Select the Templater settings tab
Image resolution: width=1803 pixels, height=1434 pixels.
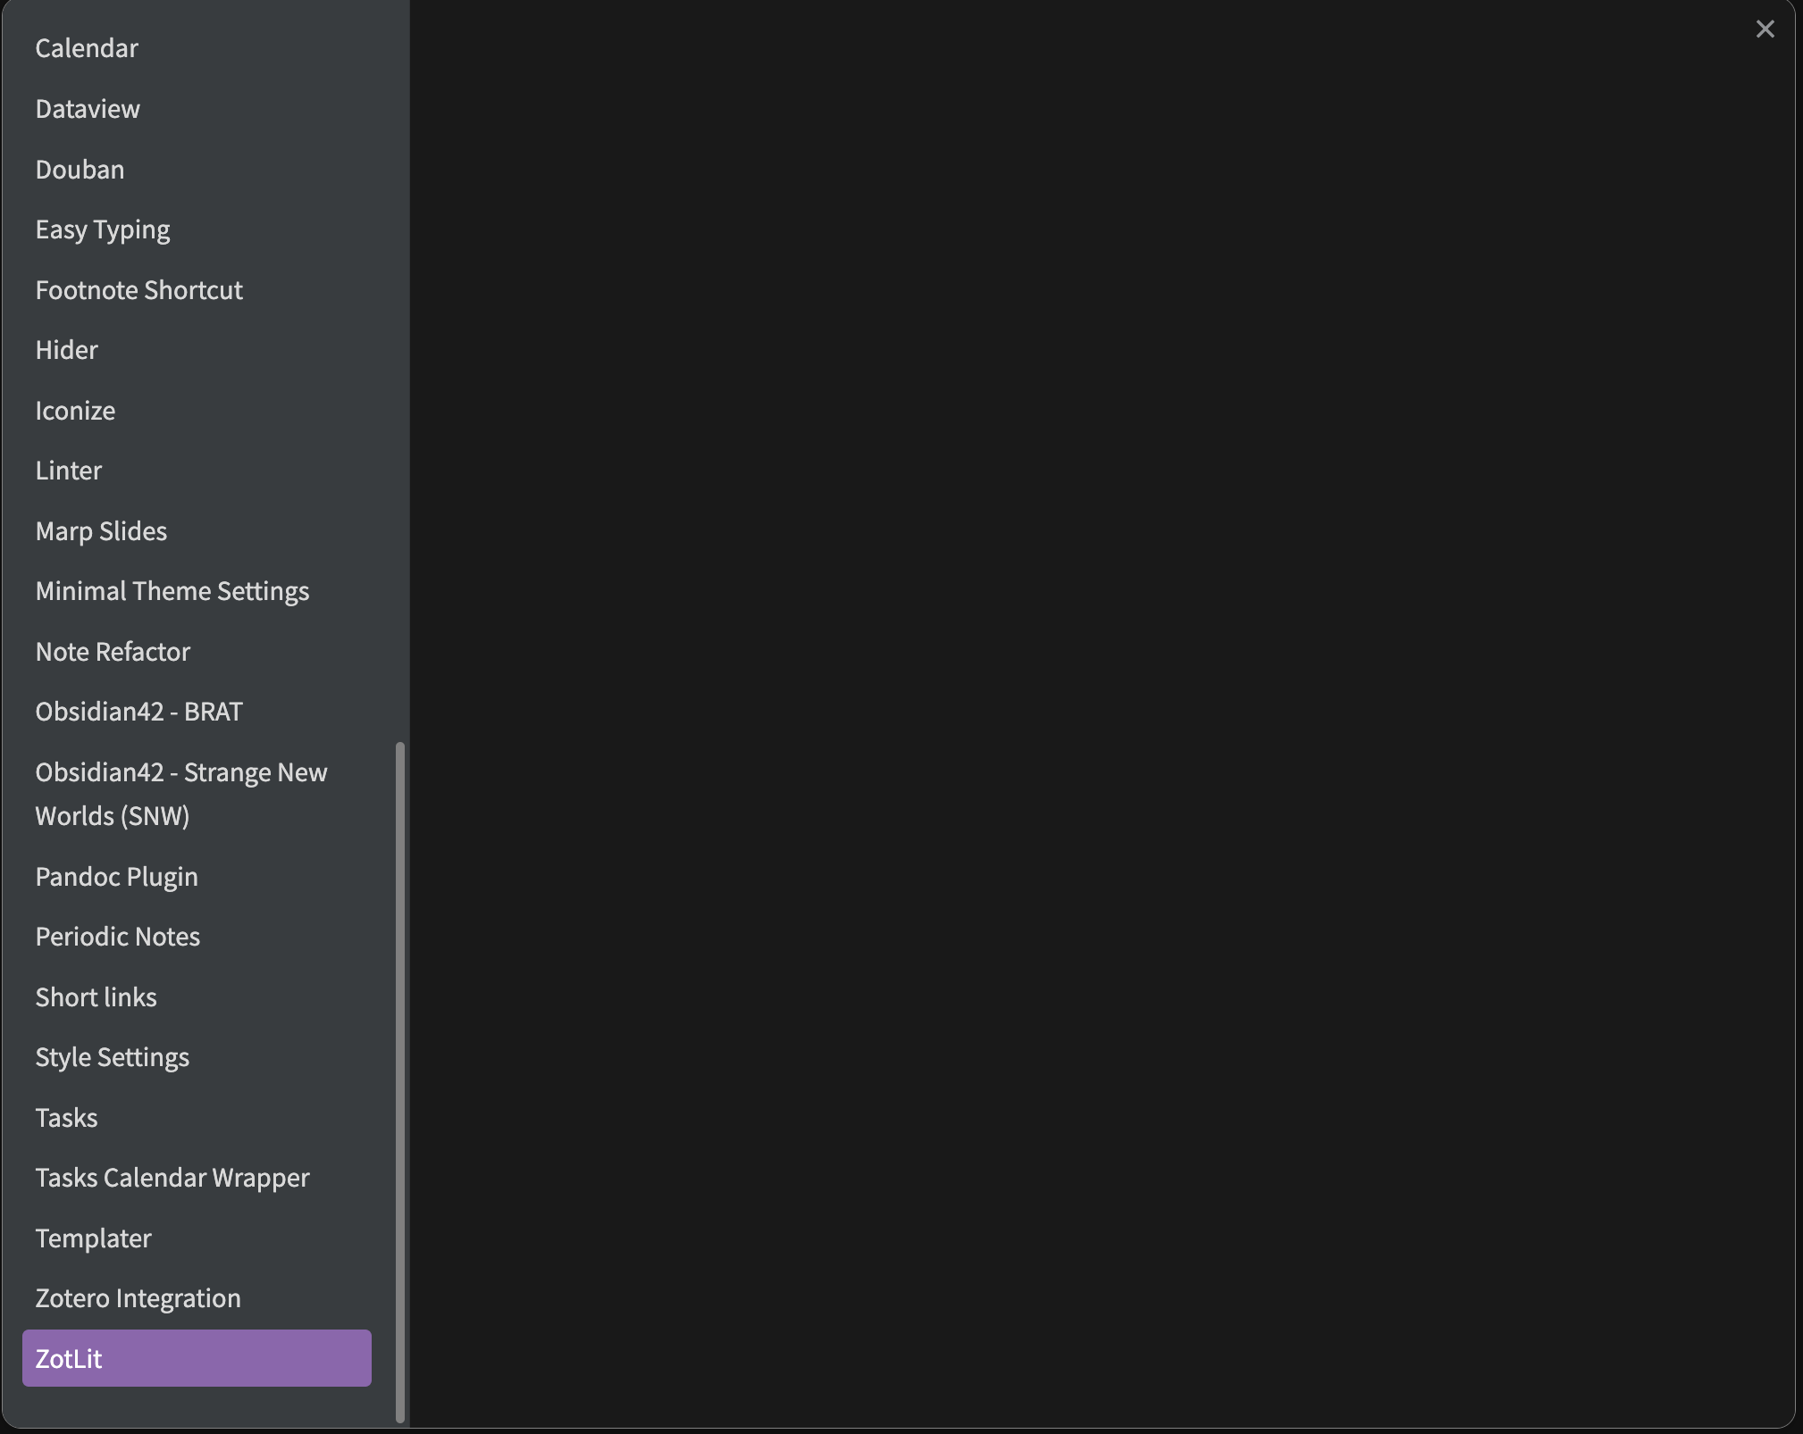tap(93, 1238)
